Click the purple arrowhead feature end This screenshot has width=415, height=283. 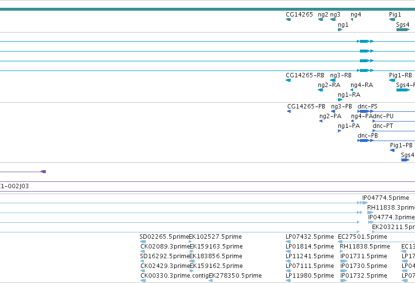(x=43, y=172)
